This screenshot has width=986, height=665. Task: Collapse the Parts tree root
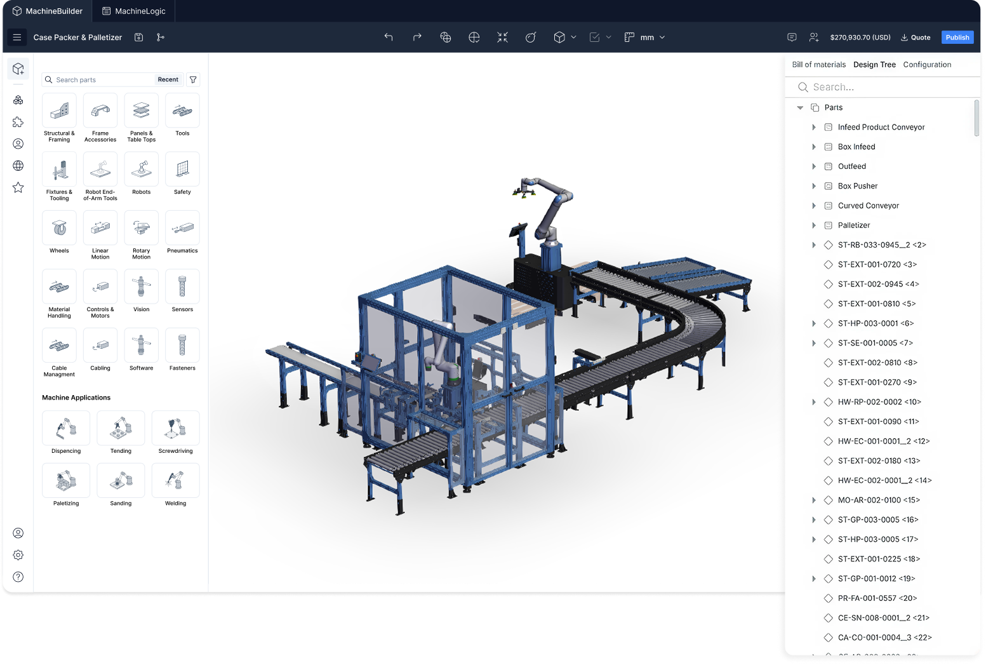(800, 108)
